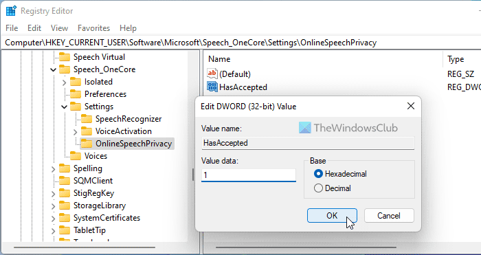The width and height of the screenshot is (481, 255).
Task: Expand the VoiceActivation key
Action: click(x=75, y=132)
